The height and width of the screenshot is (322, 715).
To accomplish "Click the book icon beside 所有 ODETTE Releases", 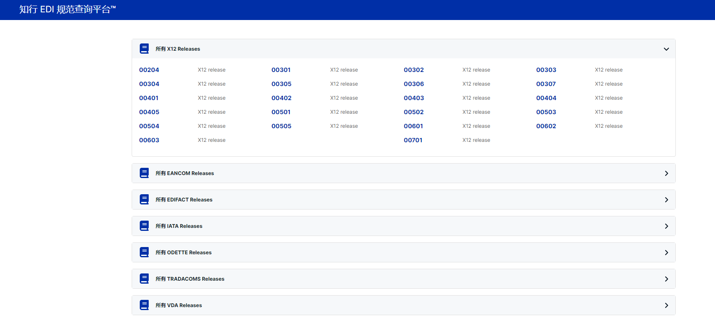I will 144,252.
